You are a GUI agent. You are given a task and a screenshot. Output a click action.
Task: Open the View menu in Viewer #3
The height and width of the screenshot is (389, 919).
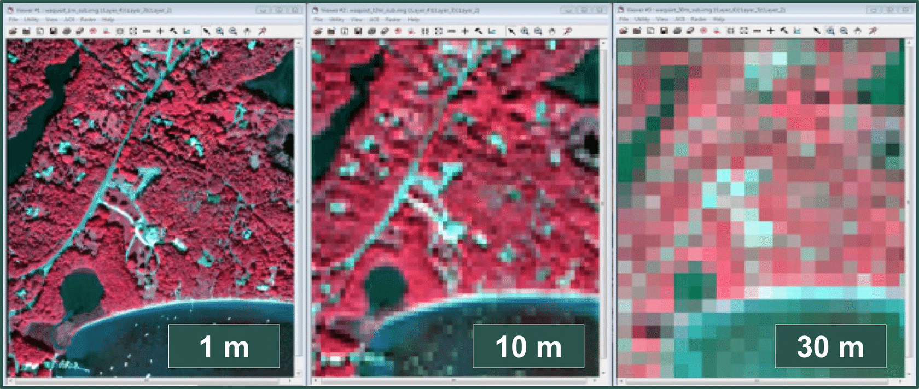click(662, 19)
